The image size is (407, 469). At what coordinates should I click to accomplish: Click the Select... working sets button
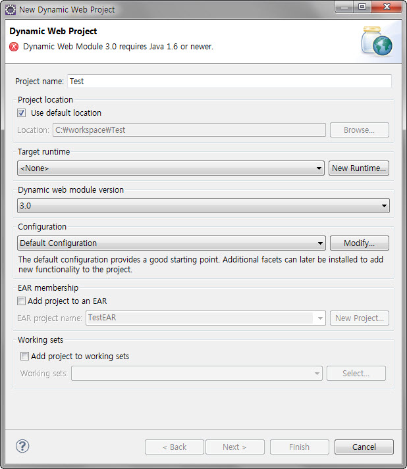coord(356,373)
